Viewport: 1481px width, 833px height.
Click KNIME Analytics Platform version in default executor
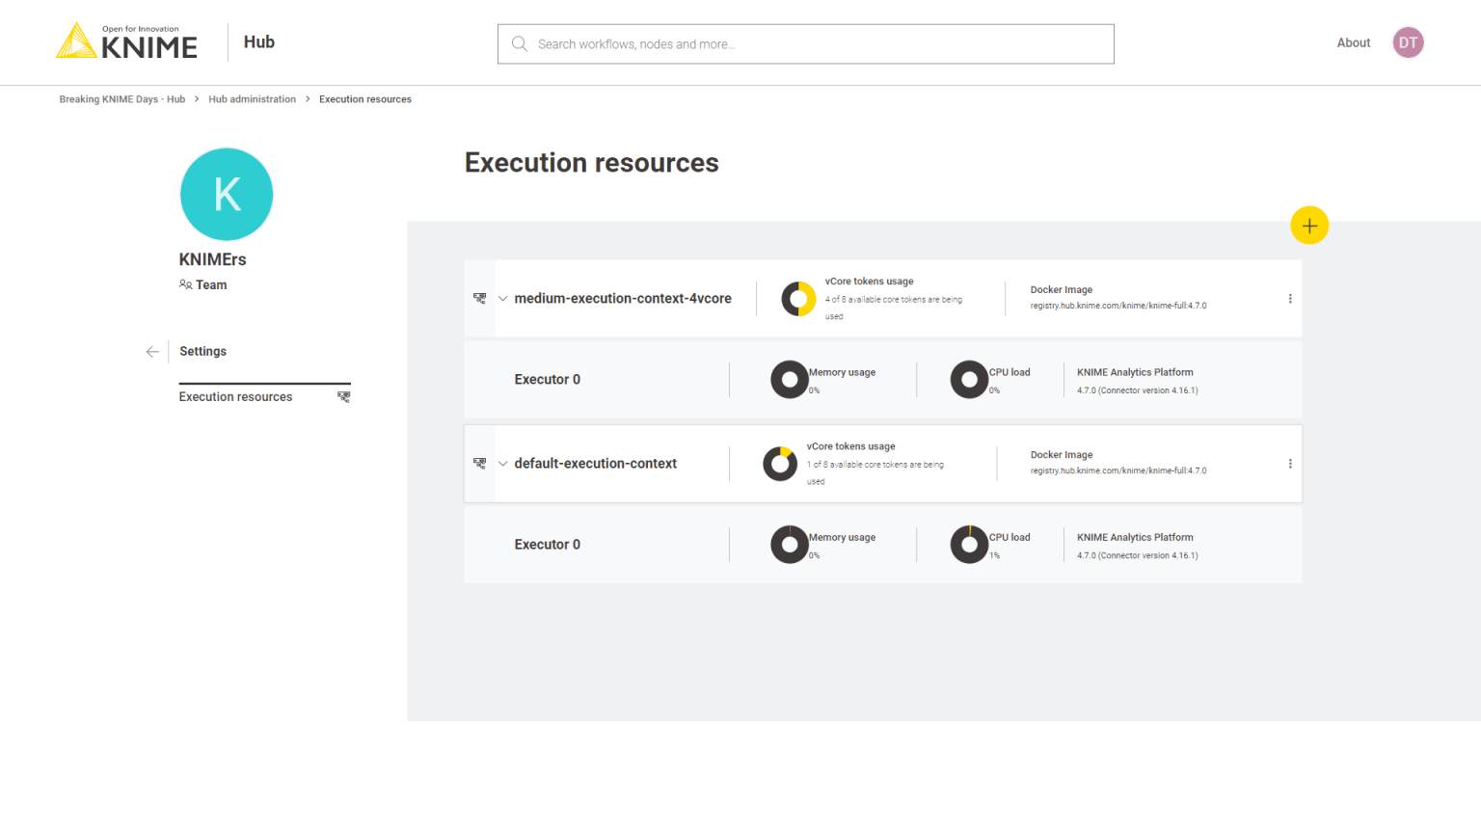coord(1137,555)
